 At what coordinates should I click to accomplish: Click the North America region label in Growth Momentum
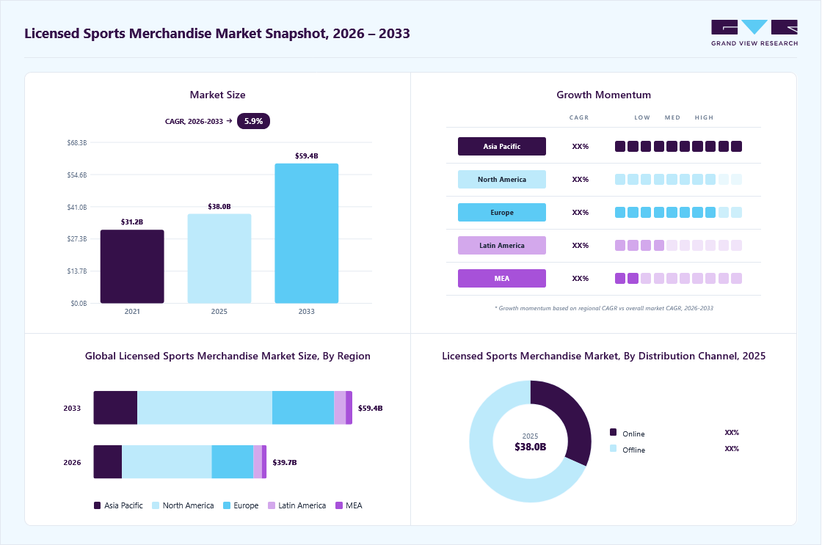(502, 179)
